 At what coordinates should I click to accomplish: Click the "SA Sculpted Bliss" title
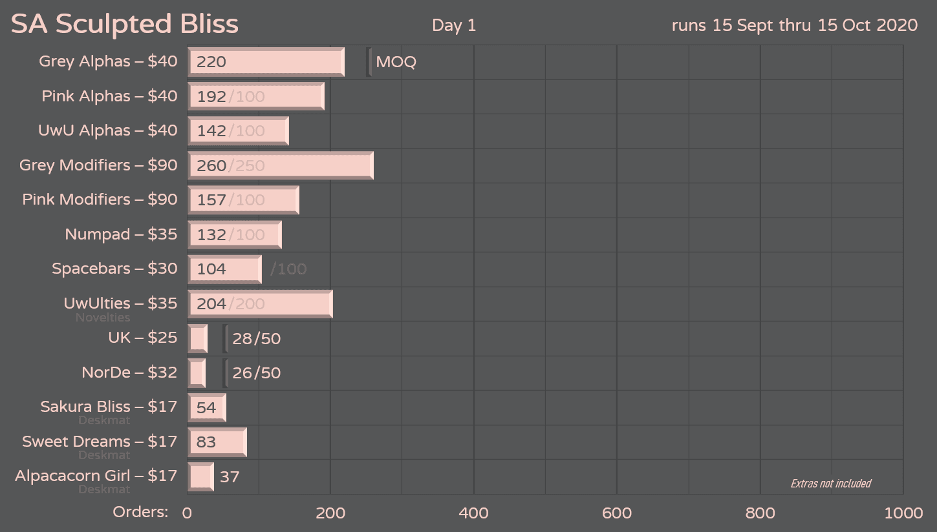pyautogui.click(x=125, y=25)
